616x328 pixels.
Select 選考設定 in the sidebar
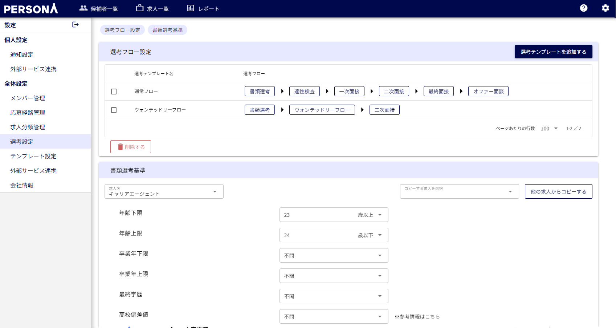(45, 142)
